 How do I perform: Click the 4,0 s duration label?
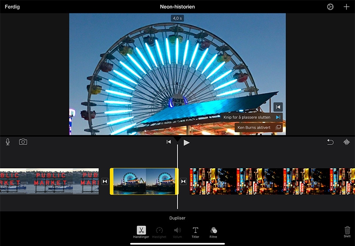point(177,18)
